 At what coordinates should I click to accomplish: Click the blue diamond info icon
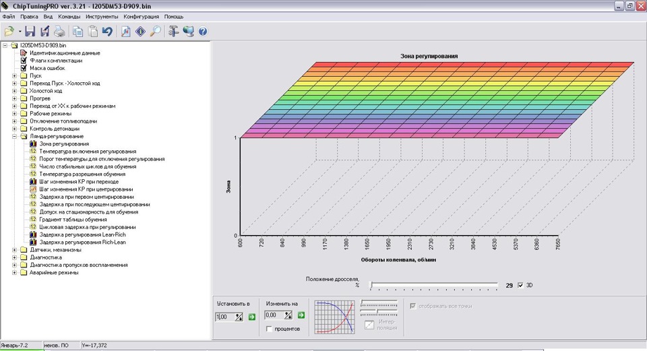click(x=140, y=32)
